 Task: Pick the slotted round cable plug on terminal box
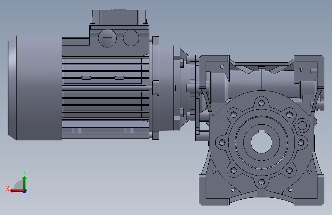pos(107,38)
